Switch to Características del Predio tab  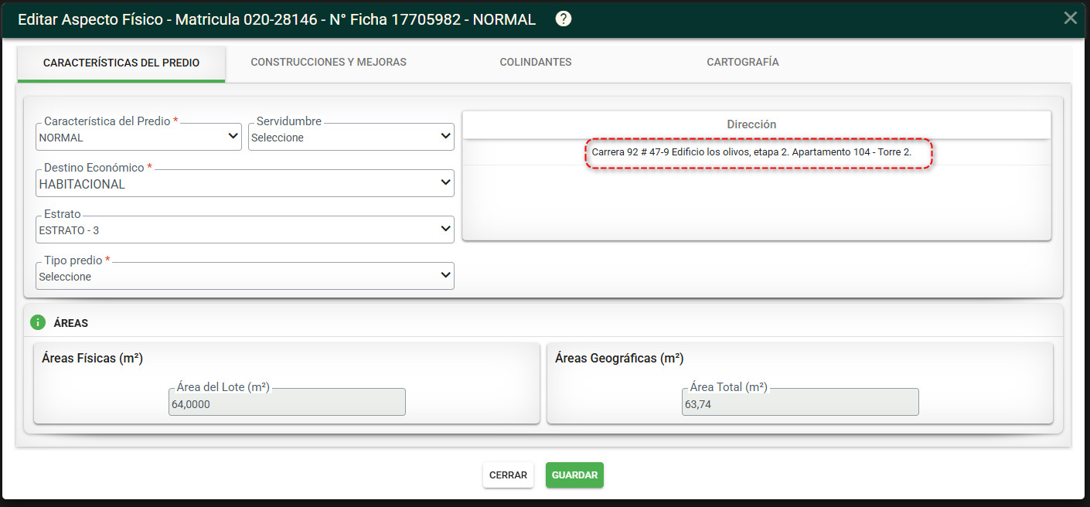click(x=121, y=63)
